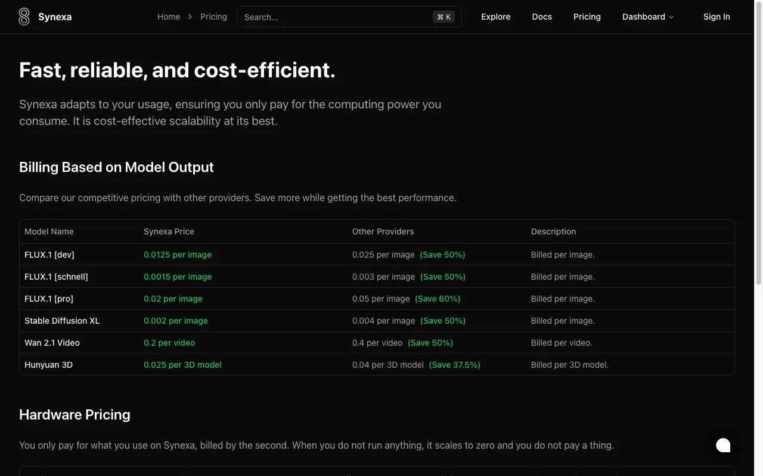Click the 0.003 per image provider price
Viewport: 763px width, 476px height.
[383, 277]
